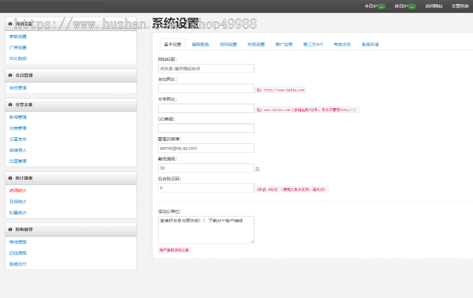Focus the 后台验证码 field containing 0

206,188
